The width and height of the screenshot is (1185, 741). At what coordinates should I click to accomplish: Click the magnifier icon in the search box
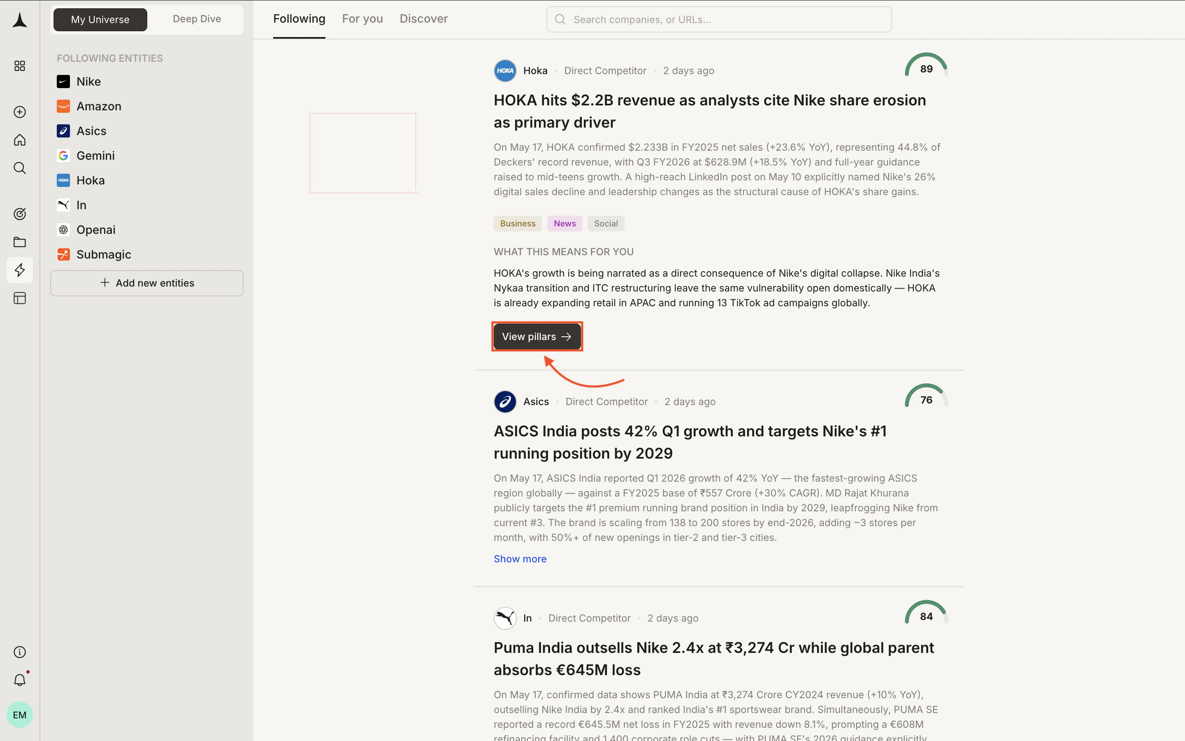(x=560, y=20)
